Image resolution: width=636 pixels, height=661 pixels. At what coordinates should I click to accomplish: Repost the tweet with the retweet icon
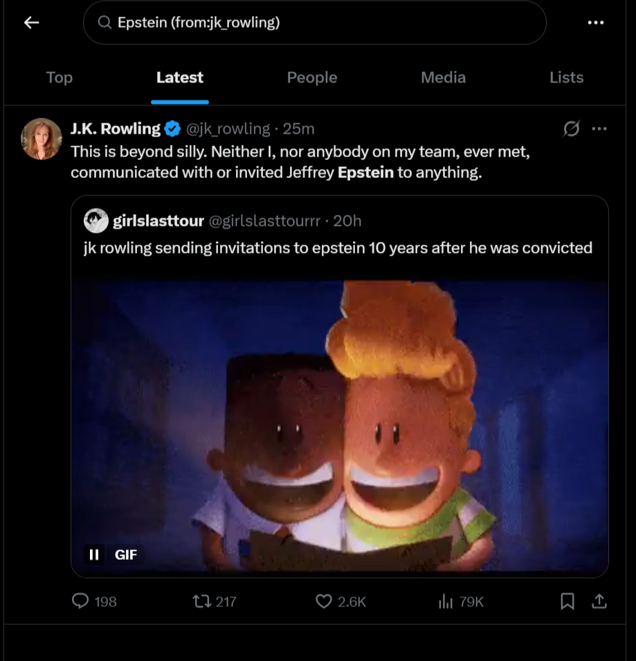pos(201,601)
